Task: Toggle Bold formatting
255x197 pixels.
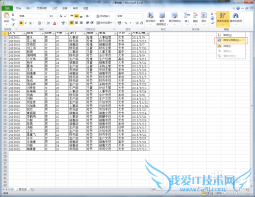Action: [21, 23]
